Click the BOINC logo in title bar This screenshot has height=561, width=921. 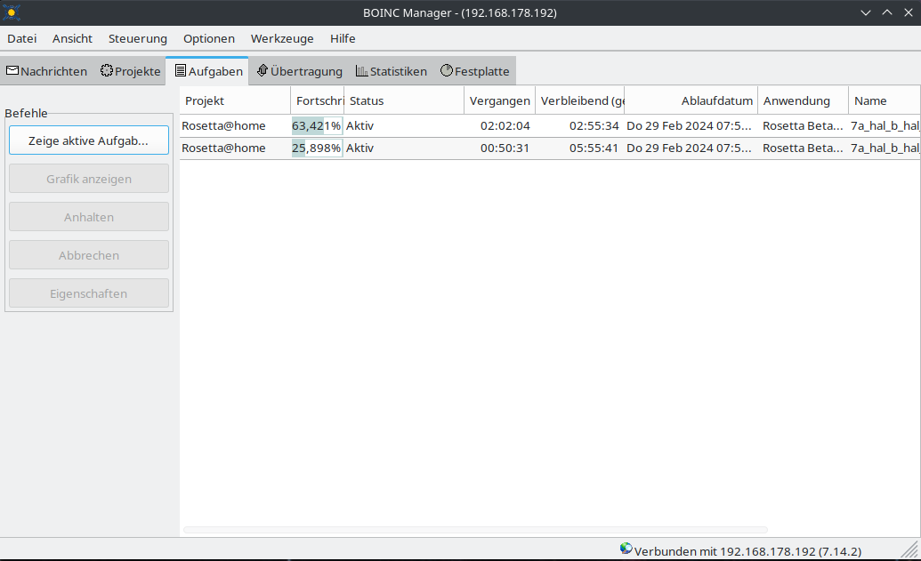click(12, 12)
